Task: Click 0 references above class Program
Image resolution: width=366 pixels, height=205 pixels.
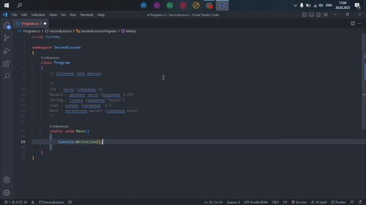Action: click(50, 58)
